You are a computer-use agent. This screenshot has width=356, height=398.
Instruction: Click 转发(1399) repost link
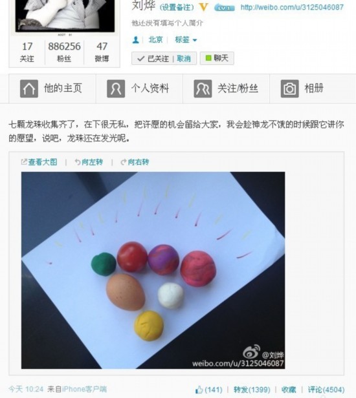(252, 390)
